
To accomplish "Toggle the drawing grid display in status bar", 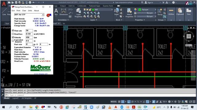I will [x=119, y=102].
